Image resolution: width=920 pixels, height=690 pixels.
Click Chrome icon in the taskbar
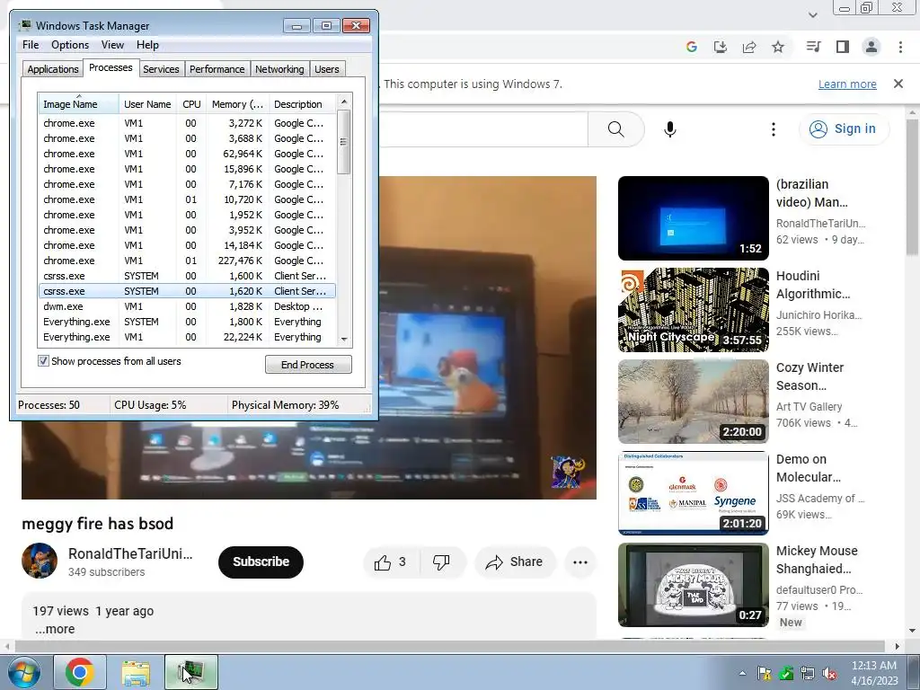click(80, 672)
